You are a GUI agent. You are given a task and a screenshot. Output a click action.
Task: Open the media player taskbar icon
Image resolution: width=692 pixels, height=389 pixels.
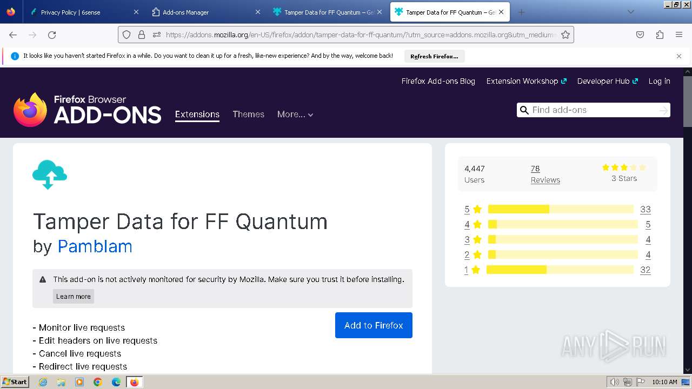(79, 382)
